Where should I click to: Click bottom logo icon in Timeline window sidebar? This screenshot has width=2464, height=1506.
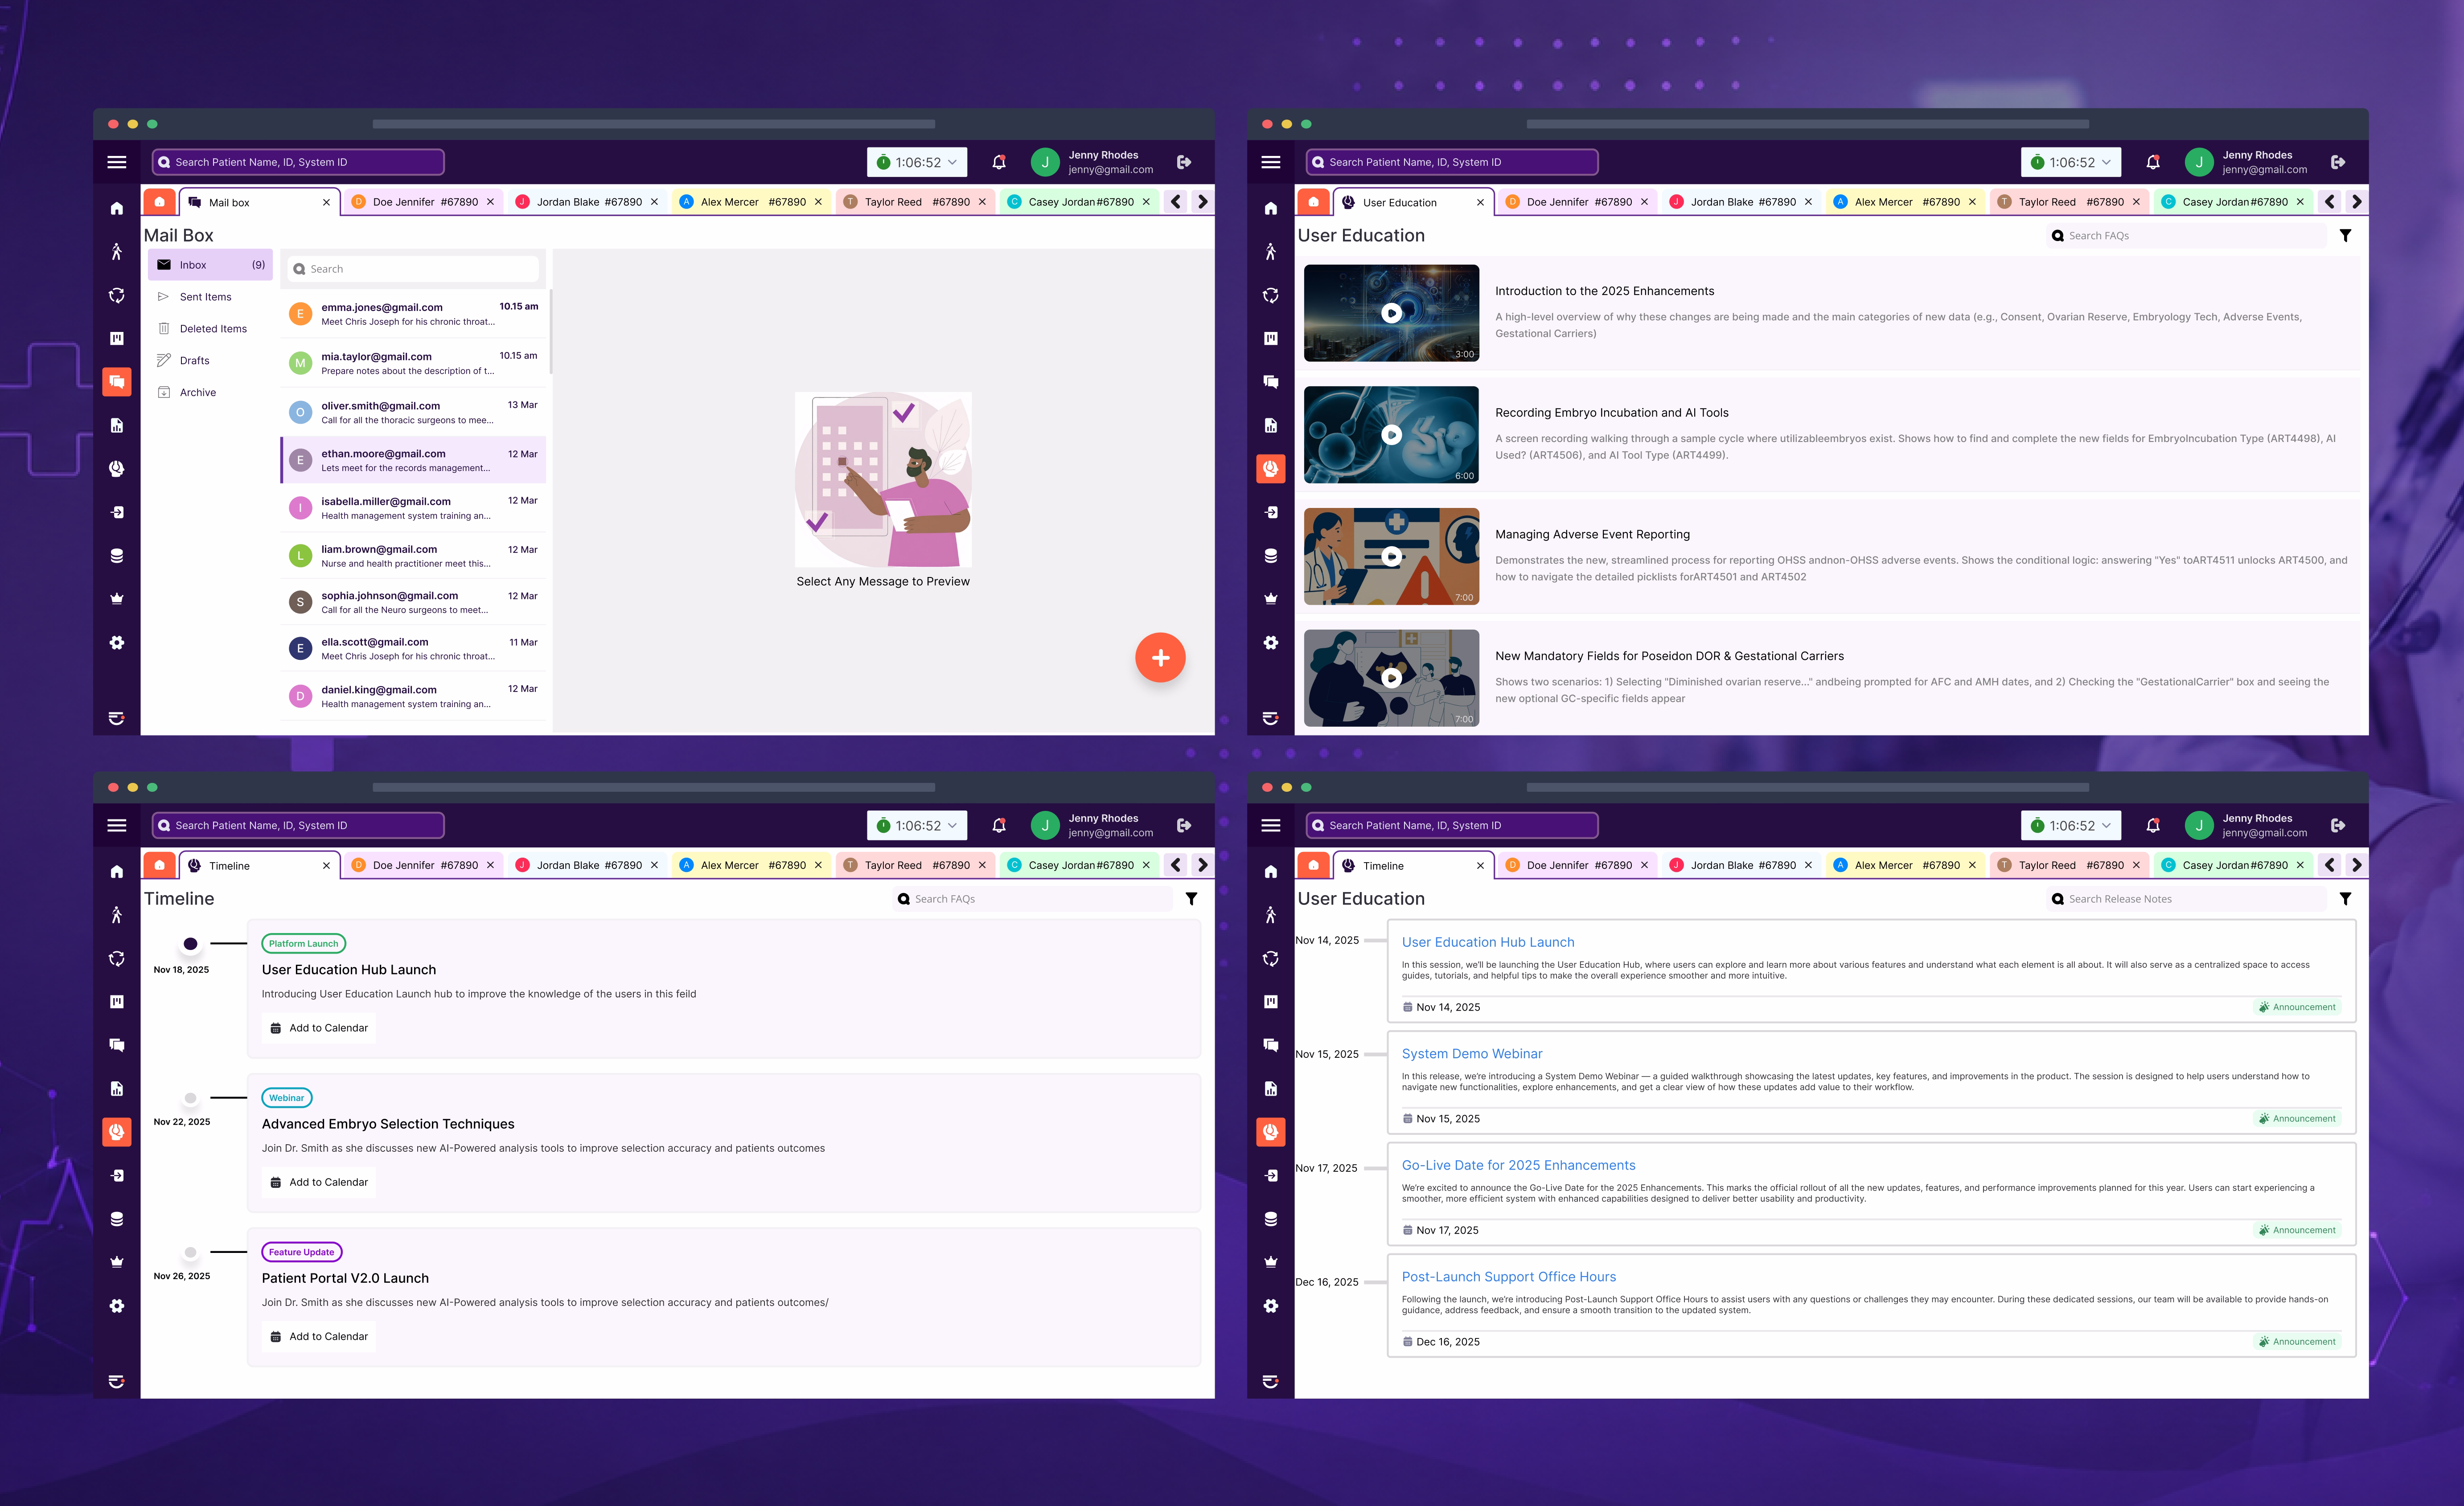pyautogui.click(x=117, y=1382)
